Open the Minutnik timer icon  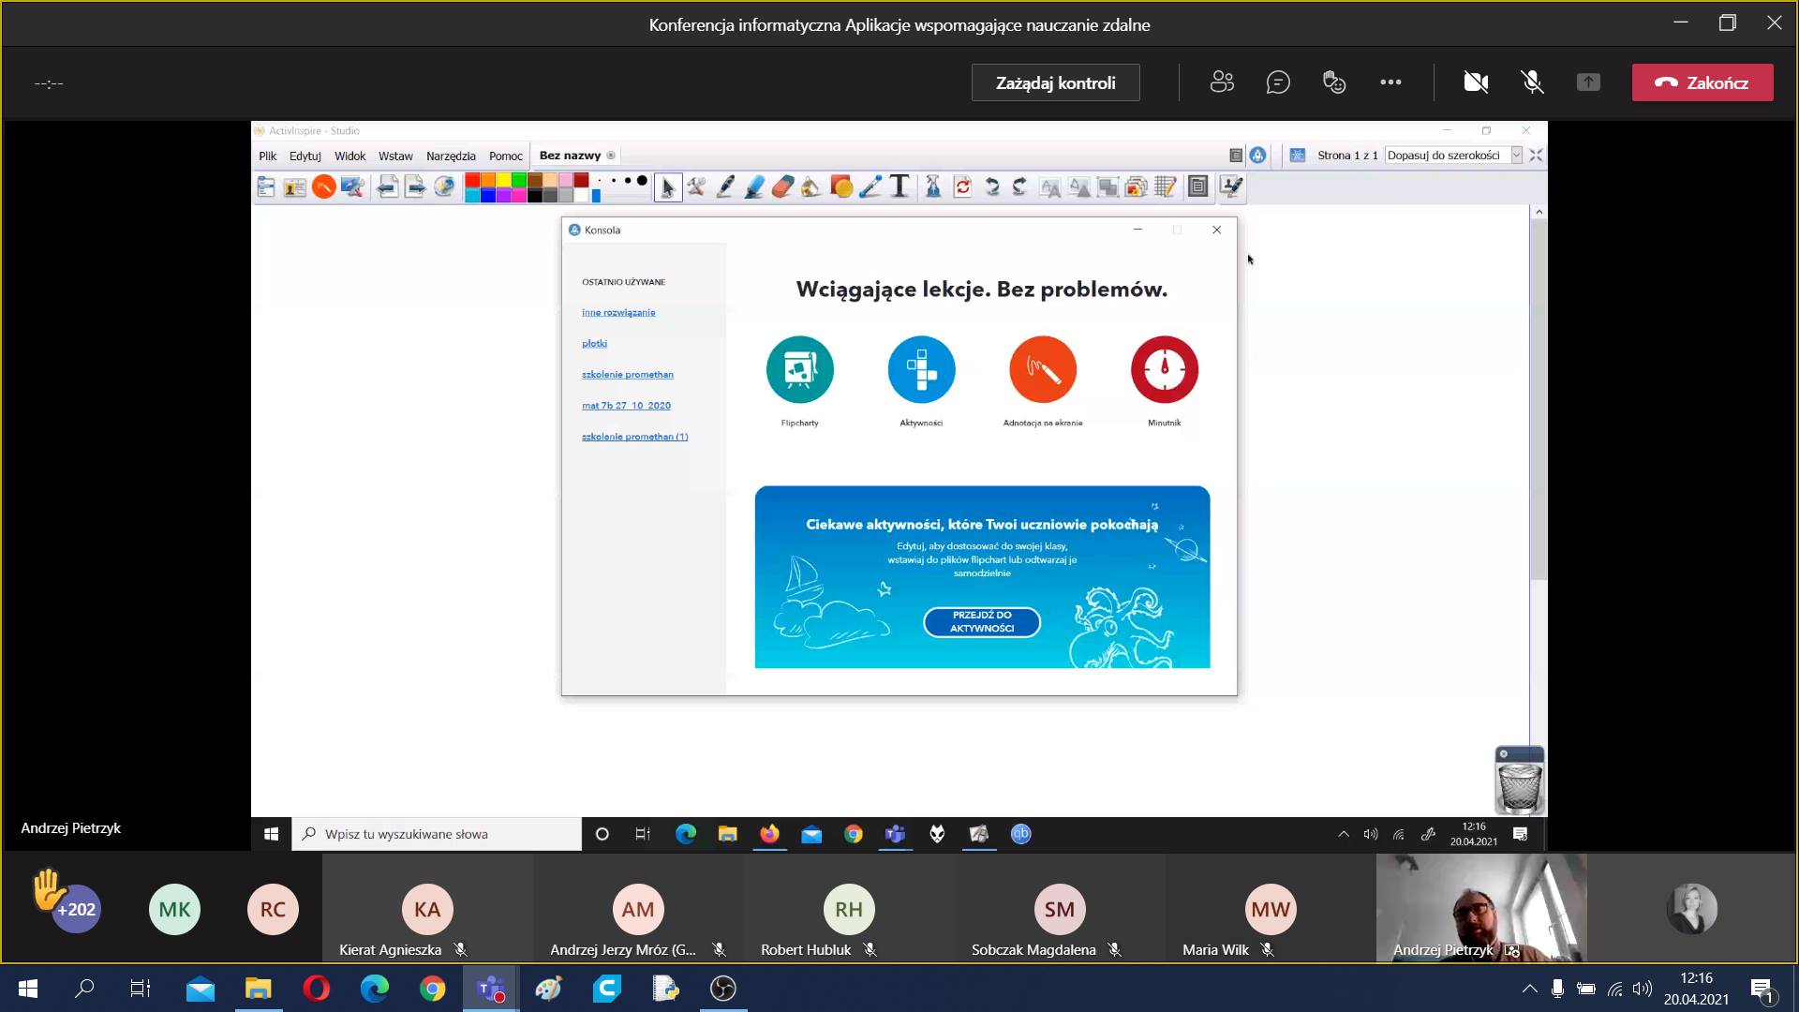[1164, 369]
